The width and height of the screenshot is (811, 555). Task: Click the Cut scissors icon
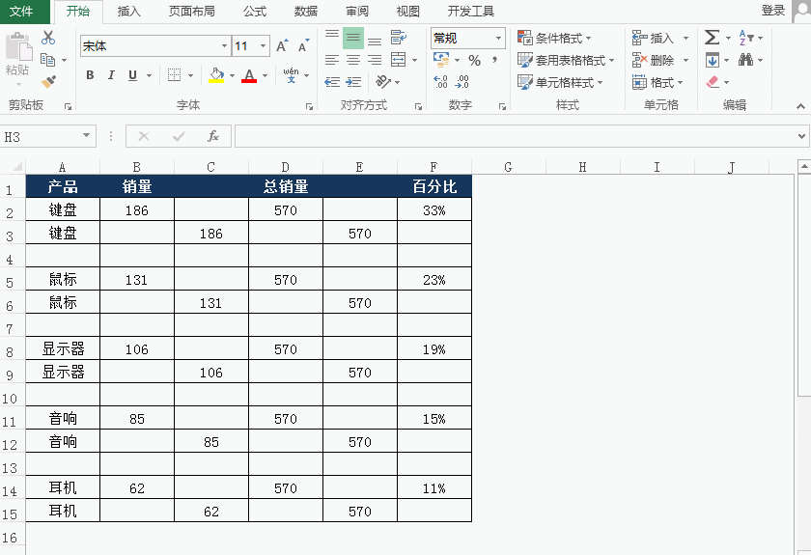click(x=48, y=38)
